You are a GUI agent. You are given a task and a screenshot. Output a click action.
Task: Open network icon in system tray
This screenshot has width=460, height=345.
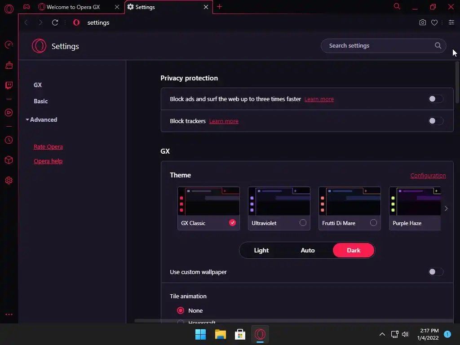pos(394,334)
